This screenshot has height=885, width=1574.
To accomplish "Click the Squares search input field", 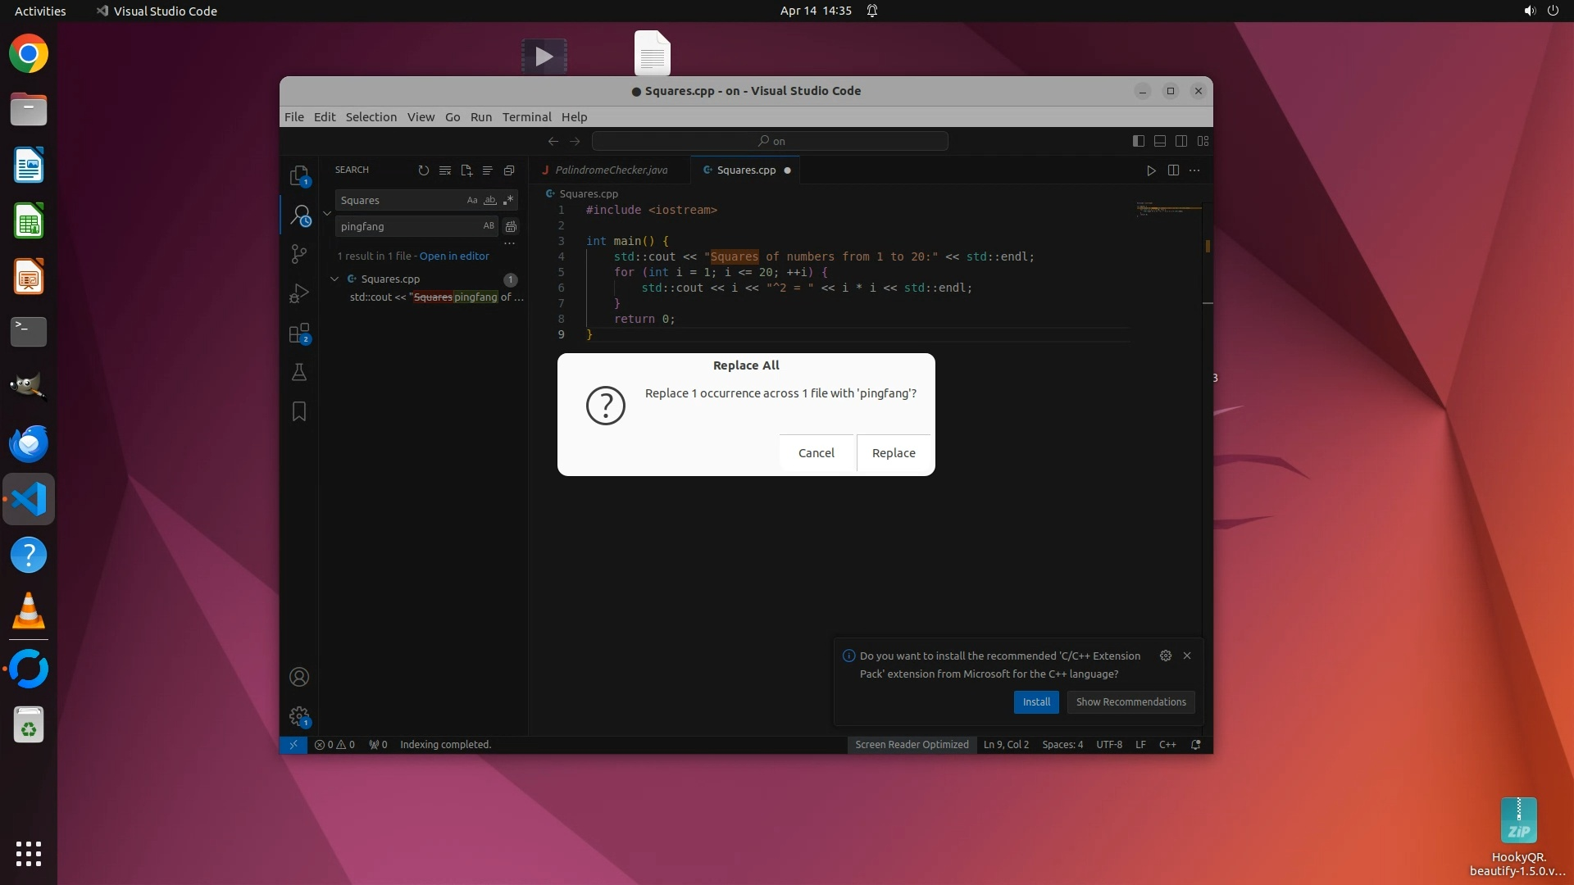I will (x=398, y=200).
